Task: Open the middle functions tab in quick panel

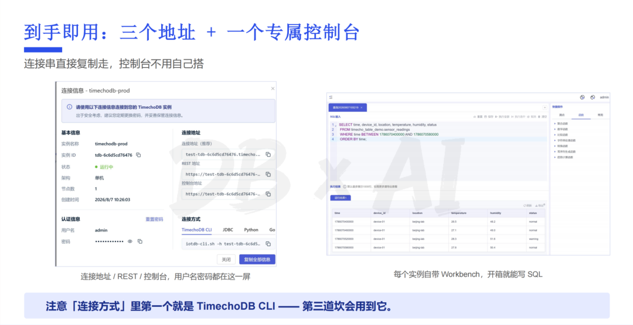Action: 581,115
